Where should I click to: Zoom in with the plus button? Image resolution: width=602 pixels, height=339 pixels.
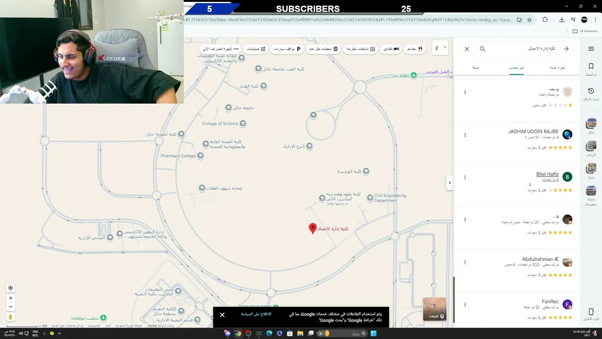coord(10,298)
